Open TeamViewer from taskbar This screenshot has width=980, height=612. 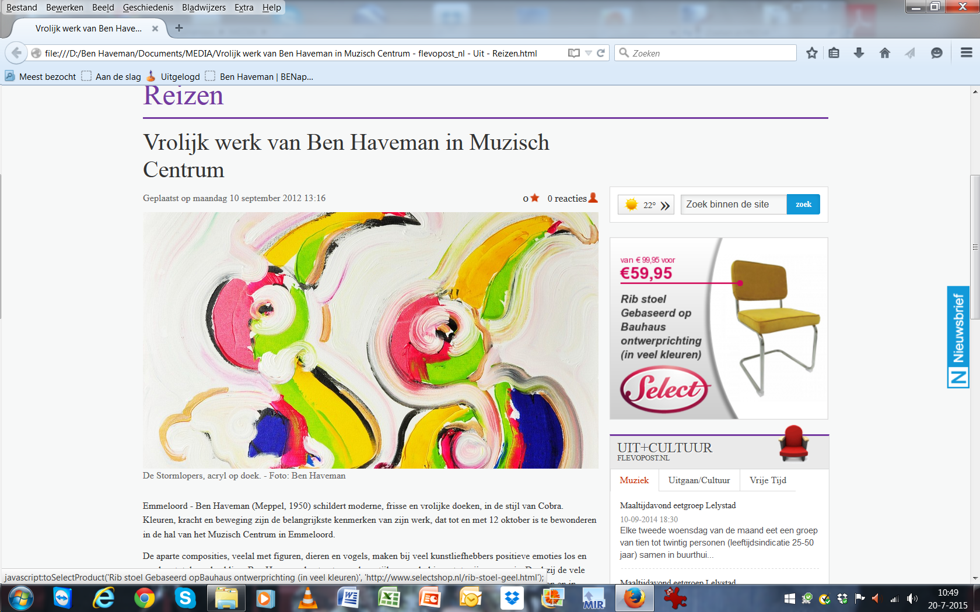(x=62, y=598)
